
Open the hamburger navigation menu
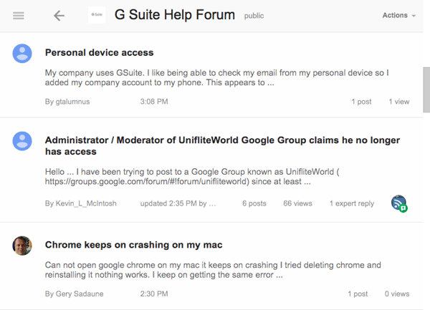(x=19, y=16)
